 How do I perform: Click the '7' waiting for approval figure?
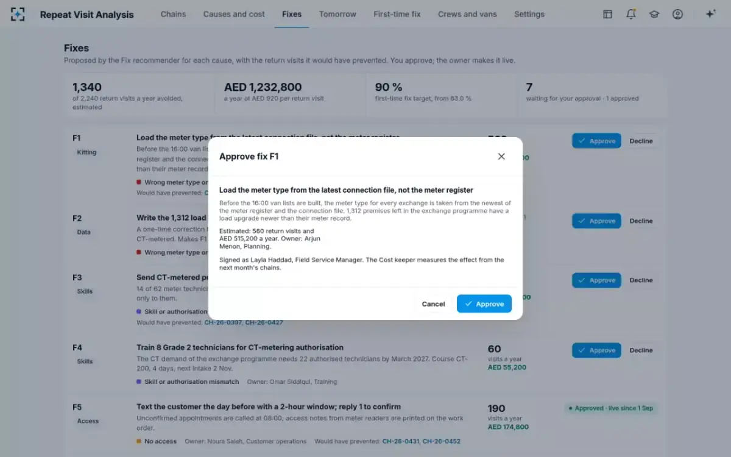(x=529, y=87)
